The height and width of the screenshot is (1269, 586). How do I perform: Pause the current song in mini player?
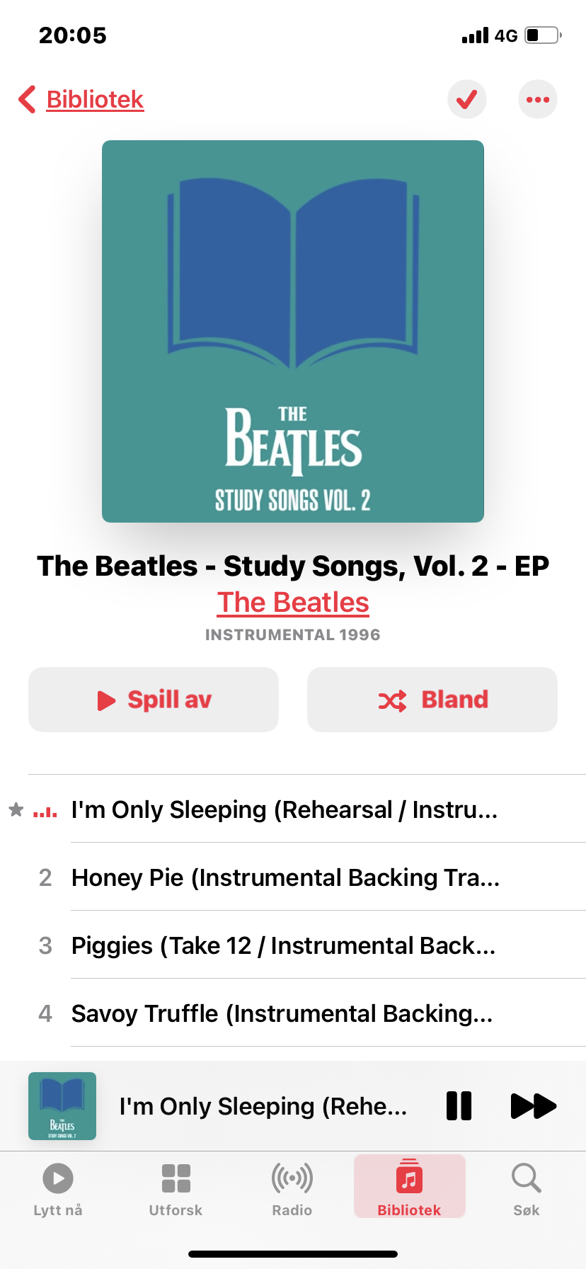459,1105
